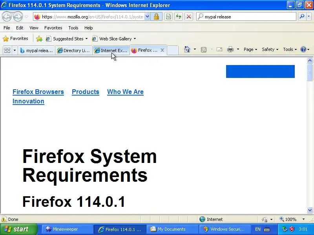Expand the address bar autocomplete dropdown

coord(147,17)
